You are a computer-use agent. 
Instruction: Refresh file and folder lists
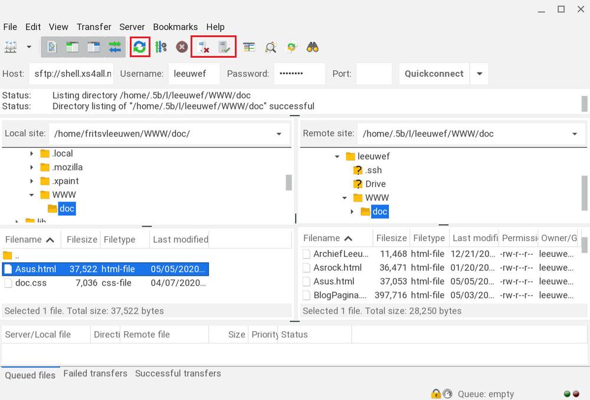(x=140, y=47)
